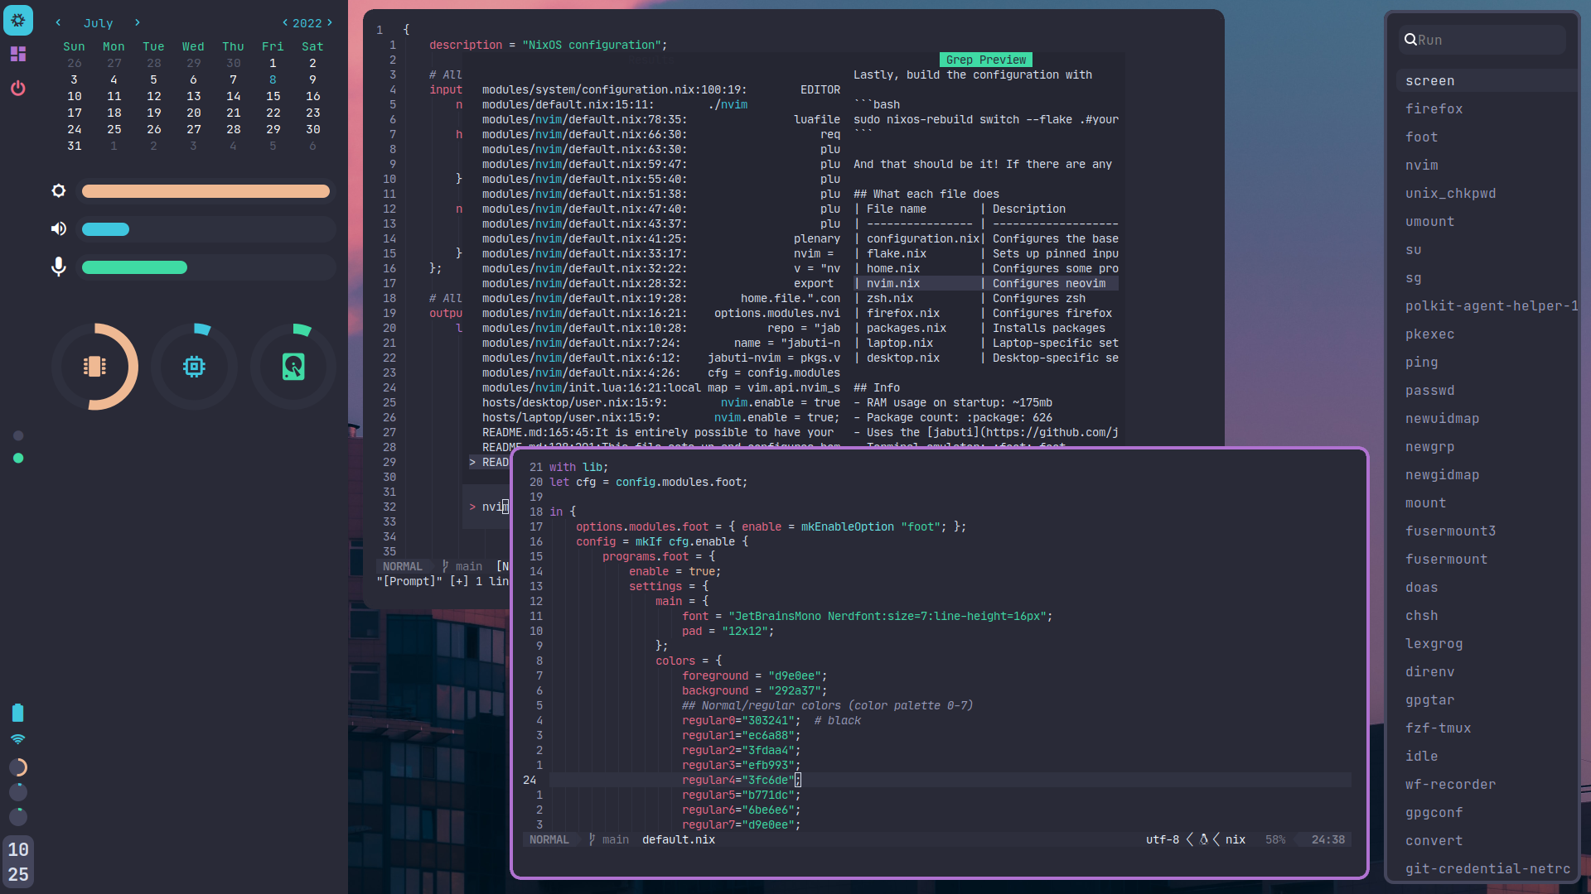Image resolution: width=1591 pixels, height=894 pixels.
Task: Select grep result hosts/desktop/user.nix:15:9
Action: click(x=661, y=402)
